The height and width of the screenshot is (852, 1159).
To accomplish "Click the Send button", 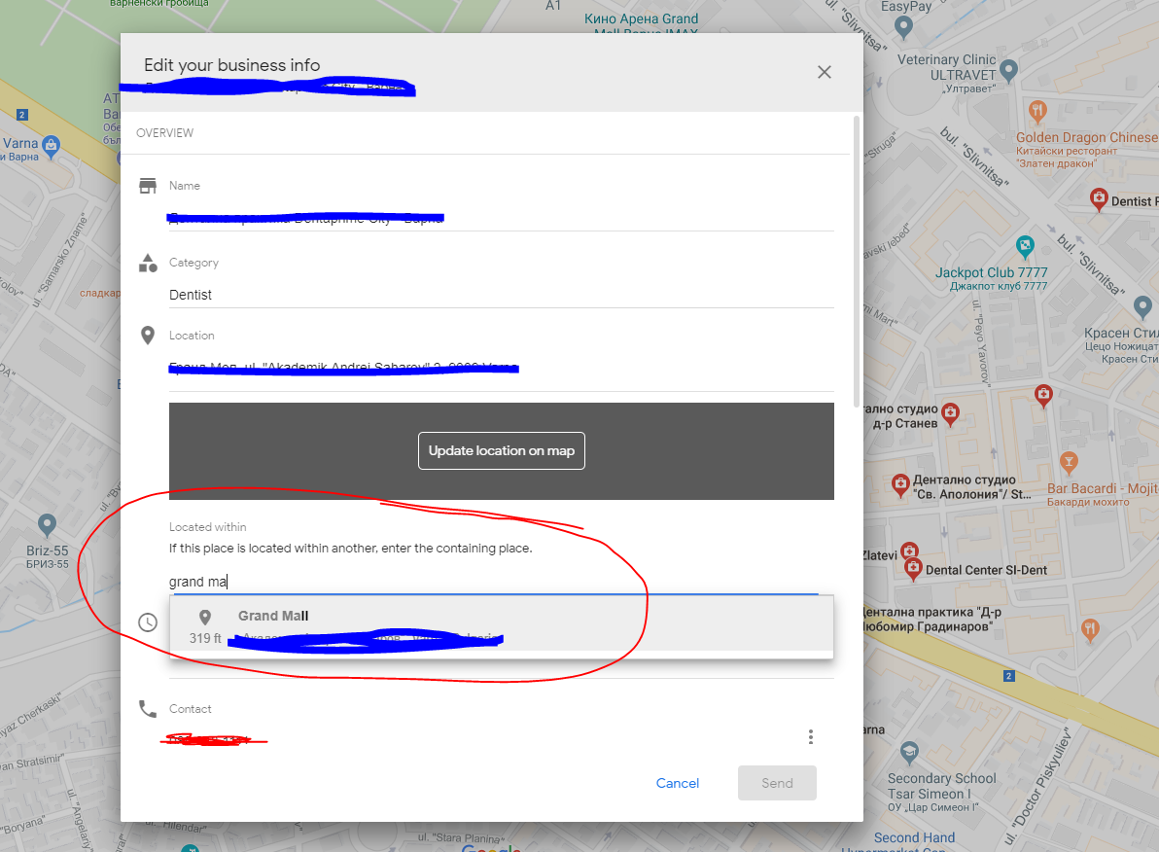I will point(777,783).
